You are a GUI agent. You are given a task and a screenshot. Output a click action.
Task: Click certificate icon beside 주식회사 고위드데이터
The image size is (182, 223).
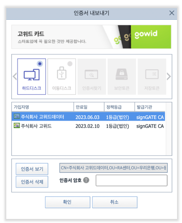coord(17,116)
